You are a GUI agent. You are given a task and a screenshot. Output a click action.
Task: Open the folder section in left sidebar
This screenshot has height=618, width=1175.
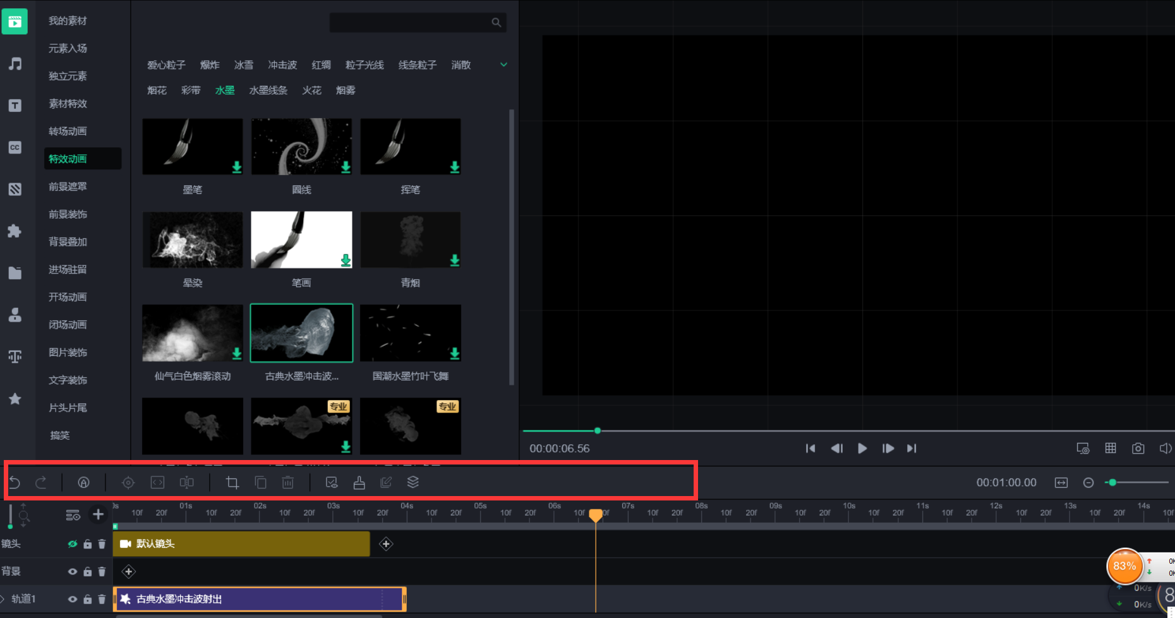(x=15, y=273)
